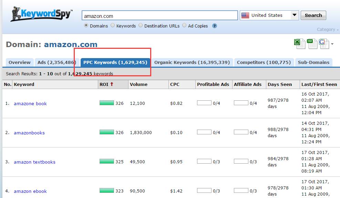Export results to Excel file
Screen dimensions: 340x198
point(300,44)
